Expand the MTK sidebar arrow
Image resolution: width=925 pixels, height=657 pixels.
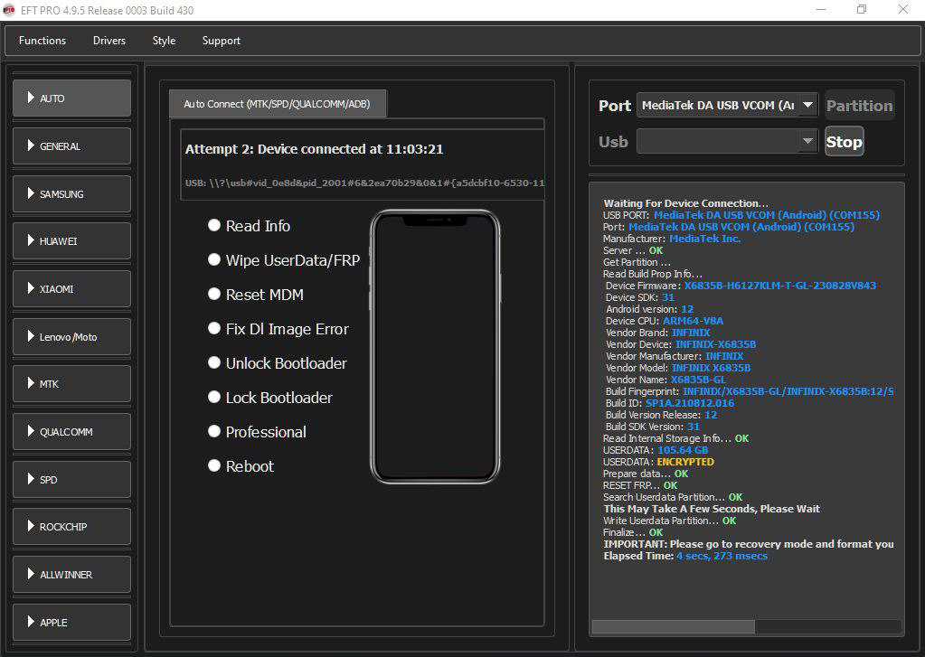point(31,383)
